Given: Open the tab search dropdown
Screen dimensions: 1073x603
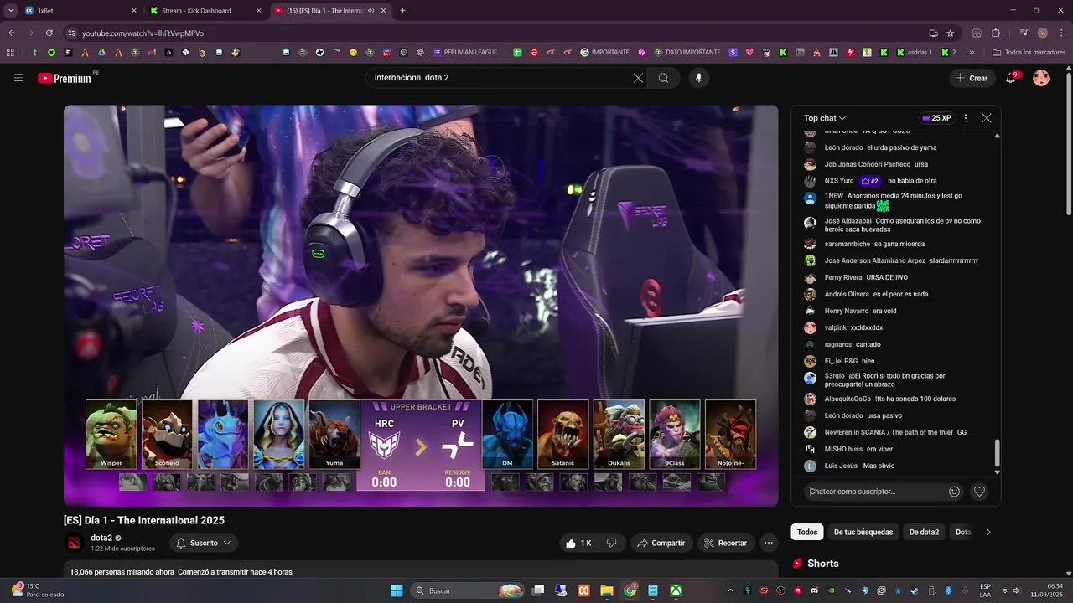Looking at the screenshot, I should point(11,11).
